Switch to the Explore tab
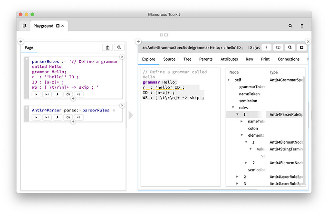Viewport: 328px width, 215px height. click(x=149, y=59)
